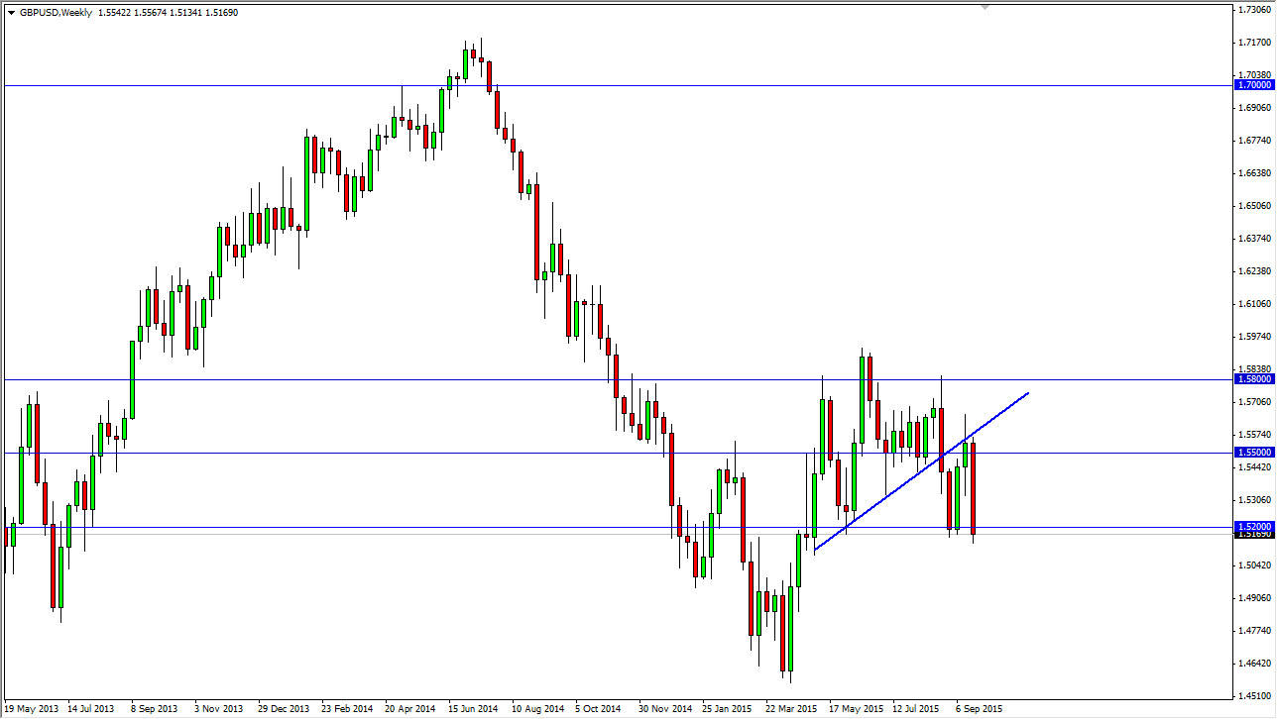Click the 1.57060 price axis label

coord(1255,402)
